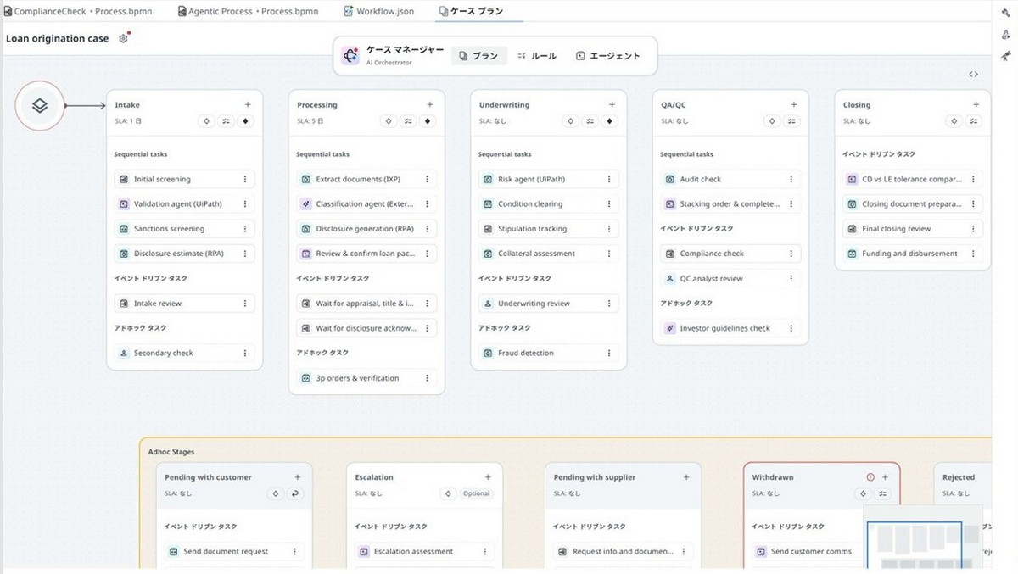Select the プラン view in Case Manager bar
Viewport: 1018px width, 574px height.
[x=478, y=56]
